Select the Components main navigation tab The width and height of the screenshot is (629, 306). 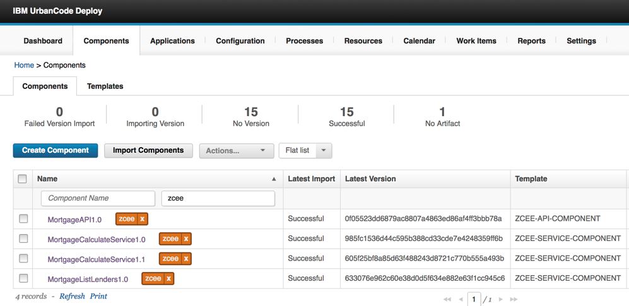click(106, 41)
